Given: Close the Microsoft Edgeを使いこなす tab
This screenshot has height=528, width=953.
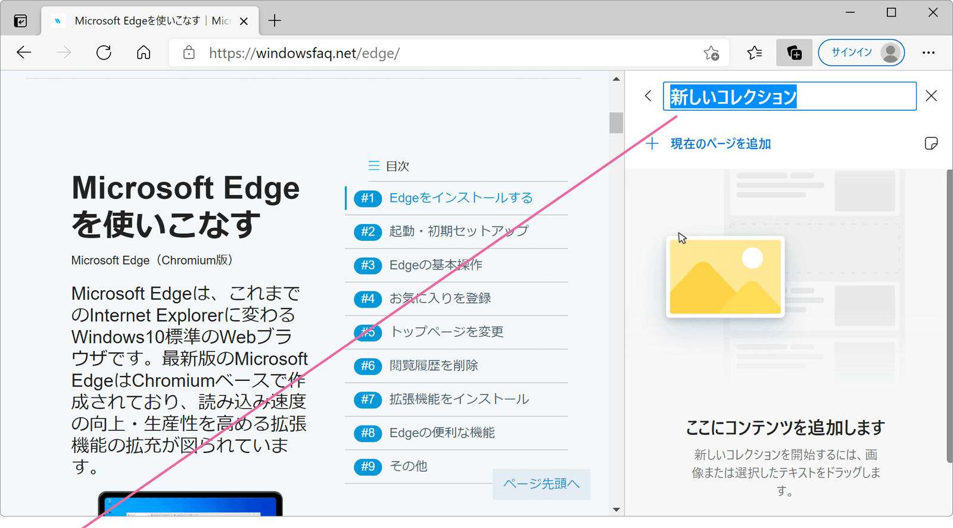Looking at the screenshot, I should click(x=244, y=21).
